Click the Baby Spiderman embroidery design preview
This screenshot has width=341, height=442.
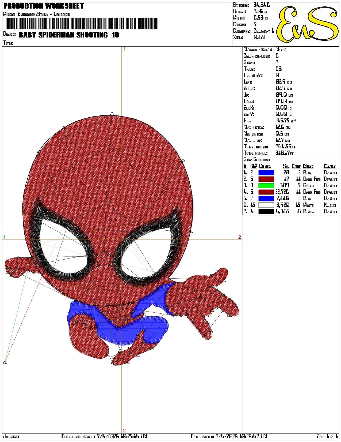122,238
